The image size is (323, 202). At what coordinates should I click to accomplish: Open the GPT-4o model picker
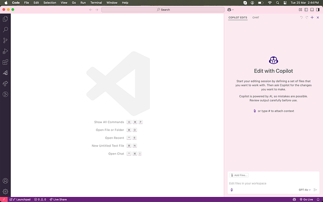[x=305, y=190]
